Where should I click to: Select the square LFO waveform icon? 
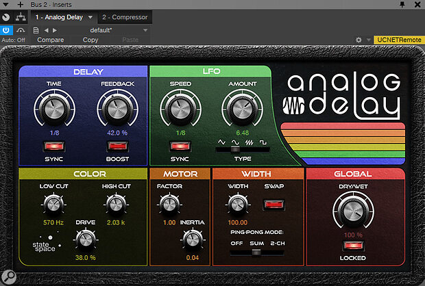point(263,142)
